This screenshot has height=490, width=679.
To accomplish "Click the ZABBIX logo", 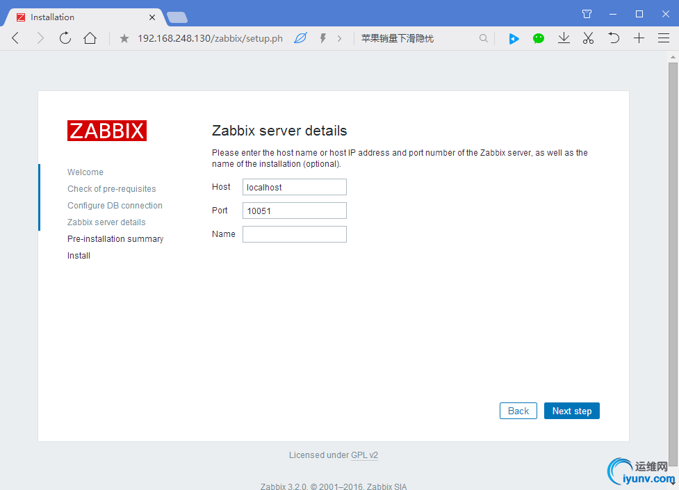I will click(x=107, y=131).
